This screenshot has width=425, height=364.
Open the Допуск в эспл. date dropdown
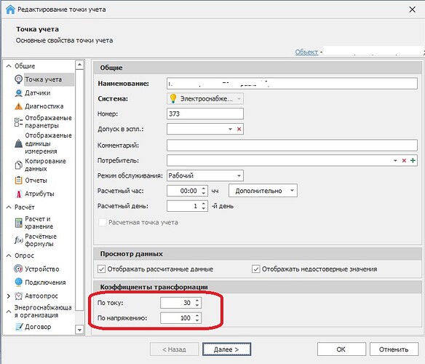coord(230,129)
